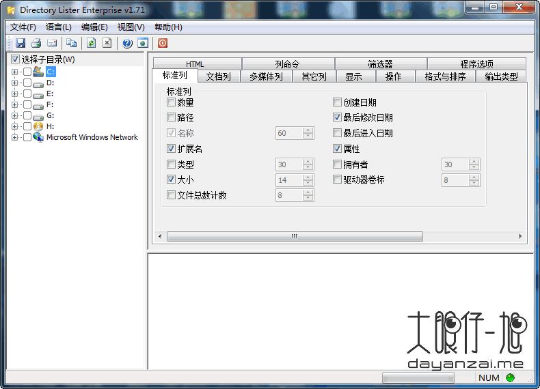Click the E: hard drive icon
The image size is (540, 389).
[38, 95]
